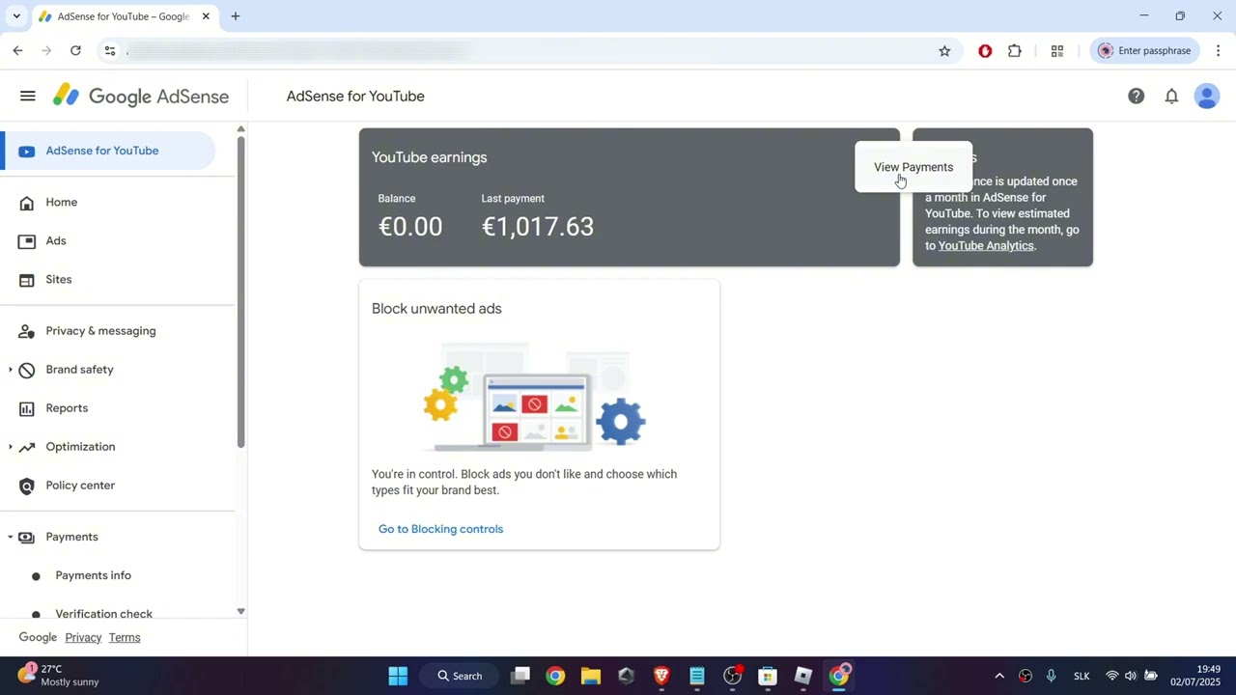This screenshot has height=695, width=1236.
Task: Open the tab search dropdown
Action: click(16, 16)
